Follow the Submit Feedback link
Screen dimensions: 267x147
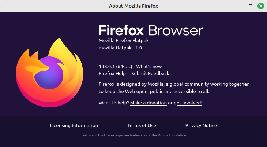[150, 74]
